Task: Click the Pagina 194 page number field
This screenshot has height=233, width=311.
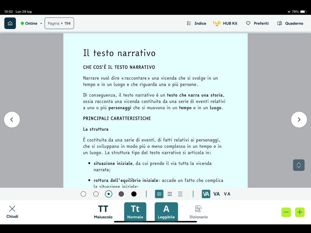Action: (x=59, y=23)
